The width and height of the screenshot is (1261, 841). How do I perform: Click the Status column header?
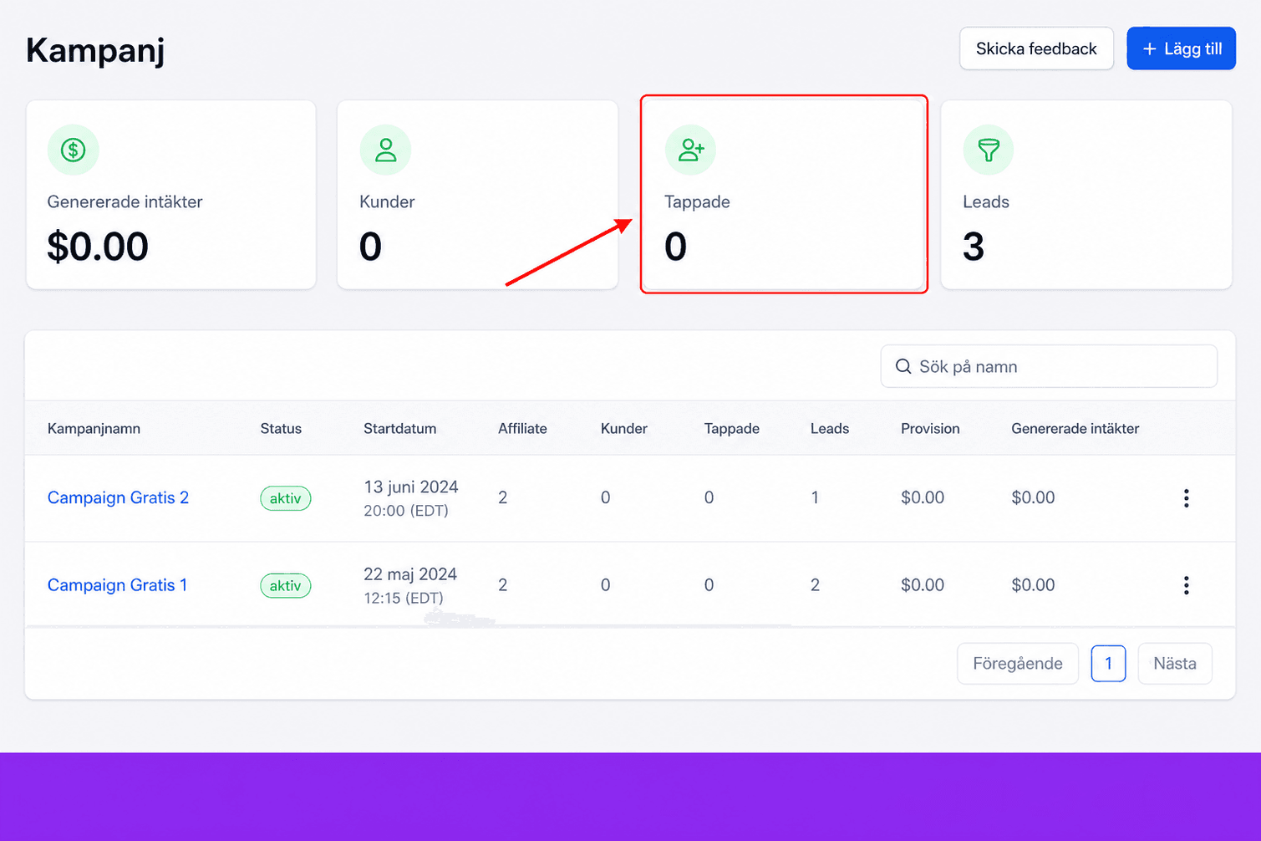coord(281,429)
